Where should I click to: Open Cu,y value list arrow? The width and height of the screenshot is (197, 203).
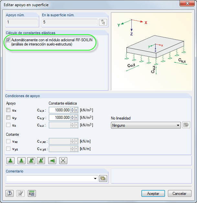tap(76, 118)
